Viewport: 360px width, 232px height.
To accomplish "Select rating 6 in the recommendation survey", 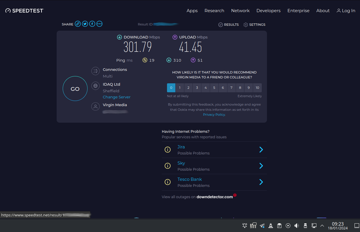I will 223,88.
